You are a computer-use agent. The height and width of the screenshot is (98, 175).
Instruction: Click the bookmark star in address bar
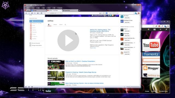click(104, 13)
